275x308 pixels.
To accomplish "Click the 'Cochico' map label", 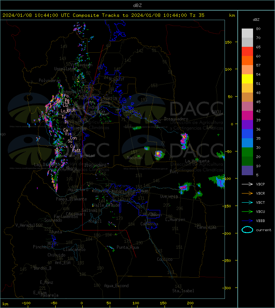I will (165, 259).
